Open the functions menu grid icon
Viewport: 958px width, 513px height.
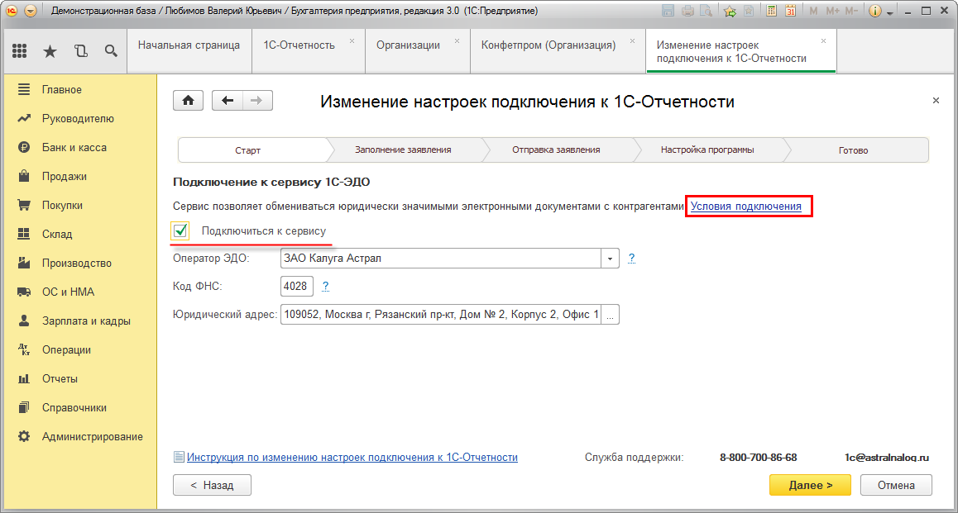click(x=20, y=50)
